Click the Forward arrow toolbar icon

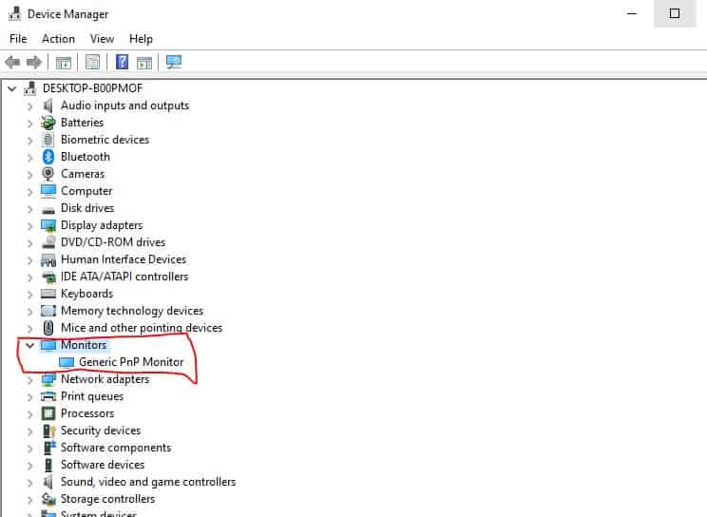(x=34, y=62)
